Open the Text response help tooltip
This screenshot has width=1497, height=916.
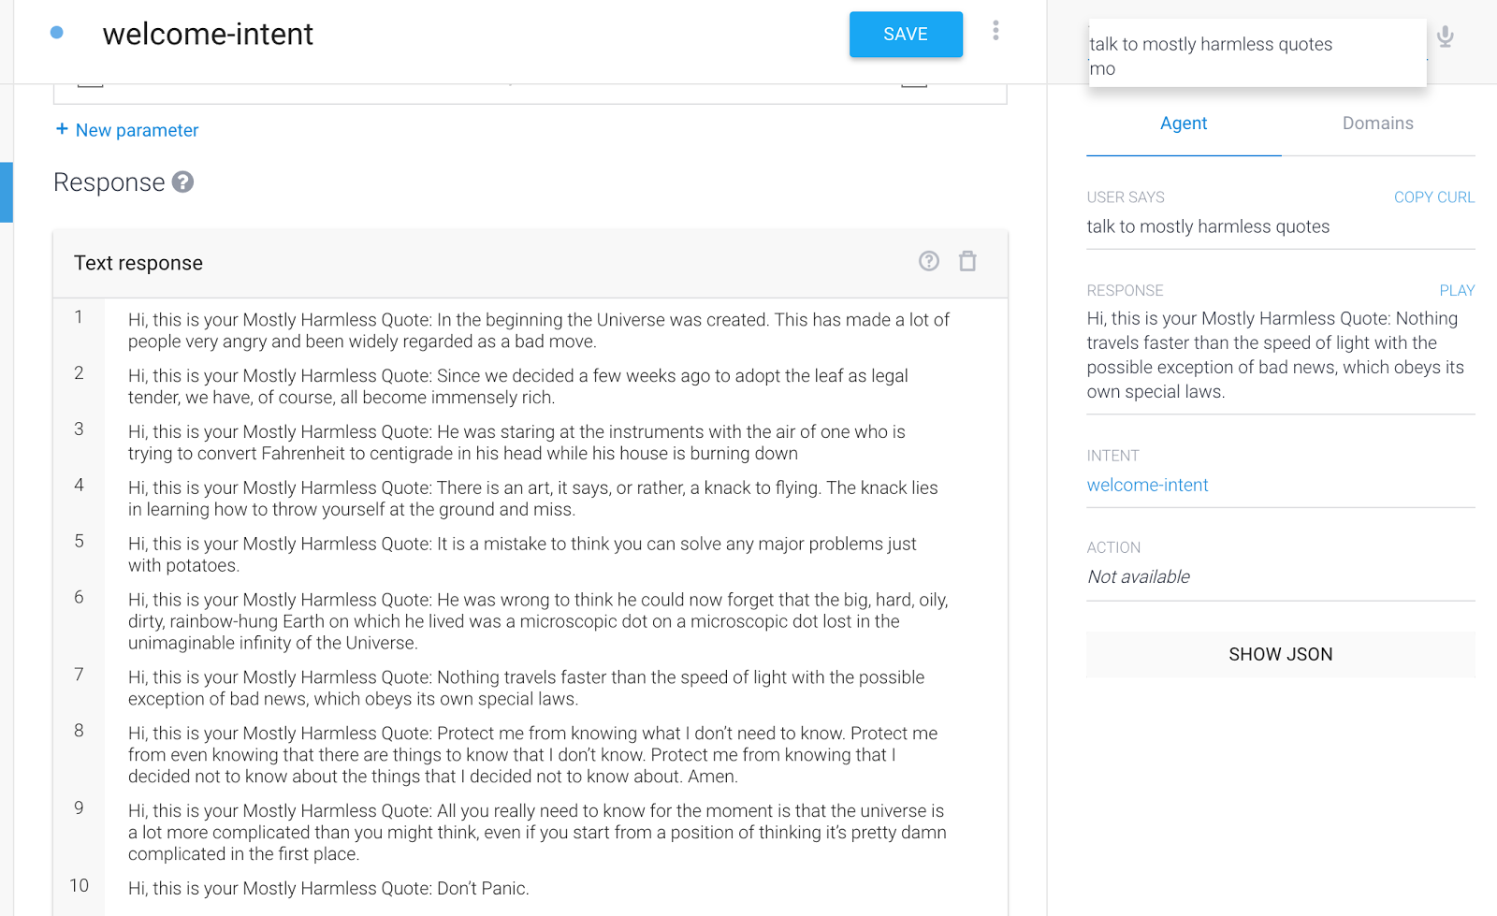[928, 262]
